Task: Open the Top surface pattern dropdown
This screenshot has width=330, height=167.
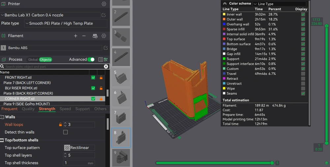Action: coord(79,148)
